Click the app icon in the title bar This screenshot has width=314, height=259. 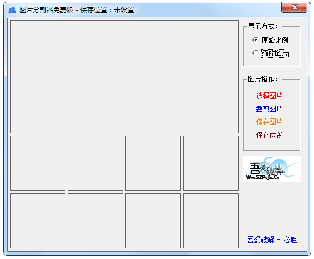coord(12,10)
